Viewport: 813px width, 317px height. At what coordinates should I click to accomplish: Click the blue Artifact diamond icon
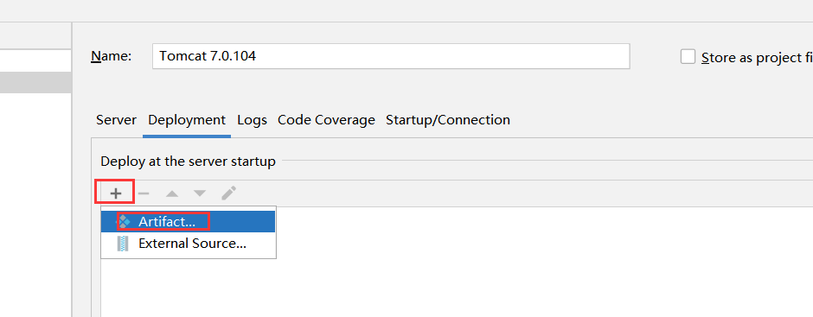[x=124, y=222]
